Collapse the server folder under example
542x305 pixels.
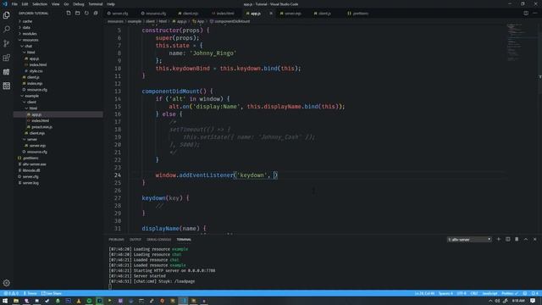click(x=32, y=139)
